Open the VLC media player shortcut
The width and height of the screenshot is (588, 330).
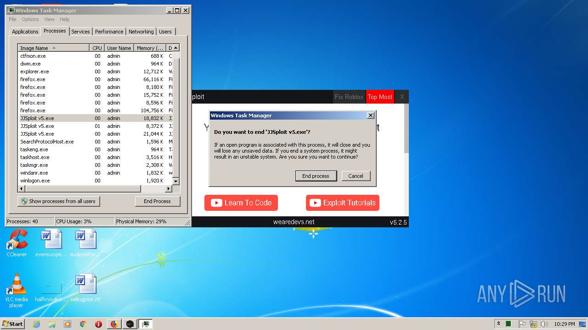(17, 291)
